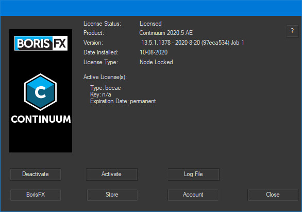Click 'Expiration Date: permanent' line

click(123, 101)
